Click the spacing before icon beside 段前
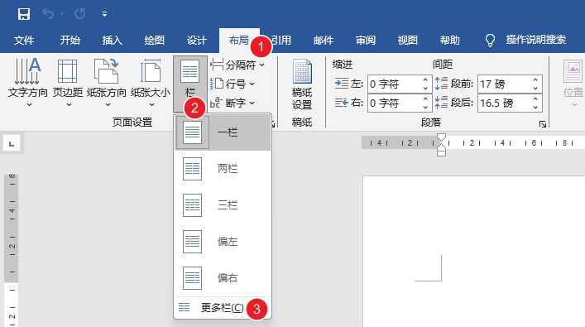Image resolution: width=585 pixels, height=327 pixels. pos(441,84)
